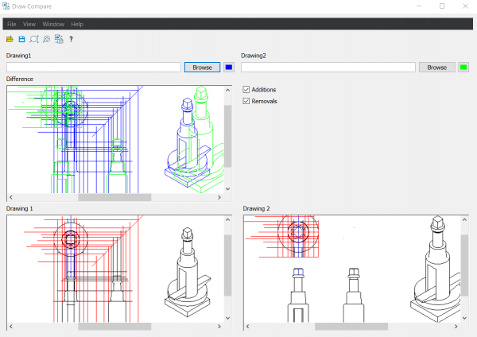Screen dimensions: 477x337
Task: Click the Drawing 1 vertical scrollbar thumb
Action: pos(228,265)
